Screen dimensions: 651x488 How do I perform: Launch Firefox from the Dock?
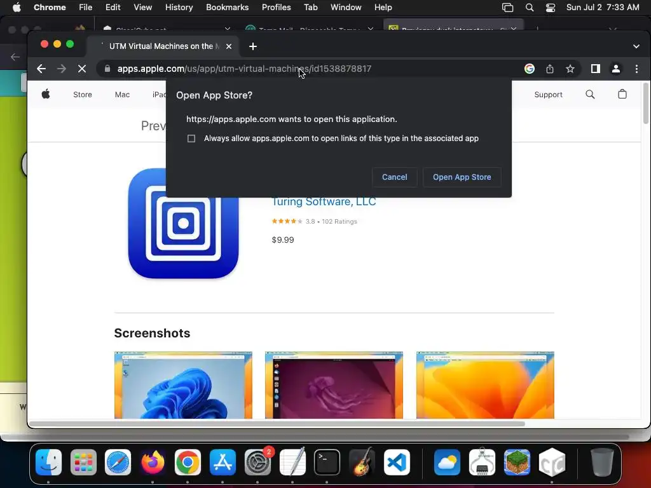[153, 462]
